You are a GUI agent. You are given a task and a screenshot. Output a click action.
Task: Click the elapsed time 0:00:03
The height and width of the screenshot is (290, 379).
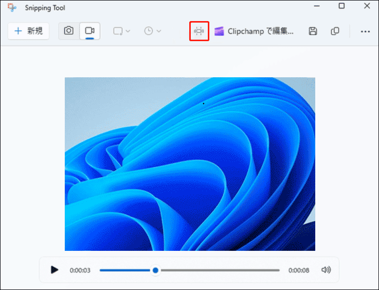coord(80,270)
